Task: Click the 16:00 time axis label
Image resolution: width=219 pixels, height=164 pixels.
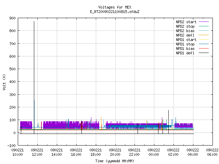Action: [x=76, y=154]
